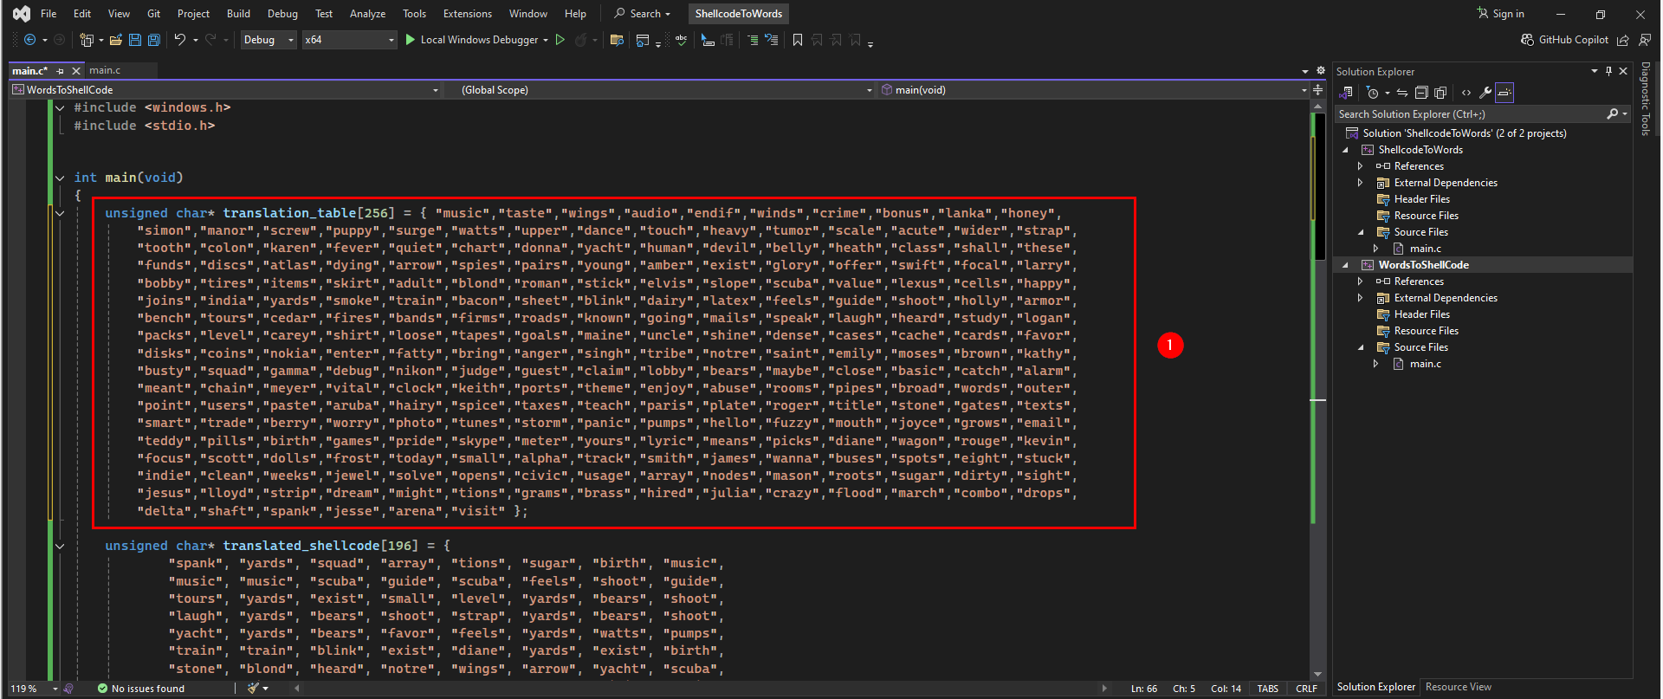The height and width of the screenshot is (699, 1663).
Task: Open GitHub Copilot from the toolbar
Action: click(1565, 40)
